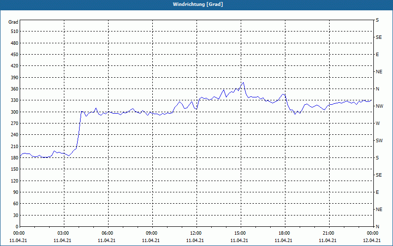Pick the 180 y-axis value

tap(15, 158)
